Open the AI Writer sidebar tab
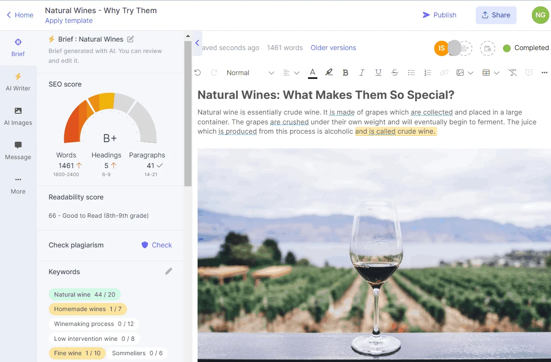This screenshot has width=551, height=362. click(x=18, y=81)
